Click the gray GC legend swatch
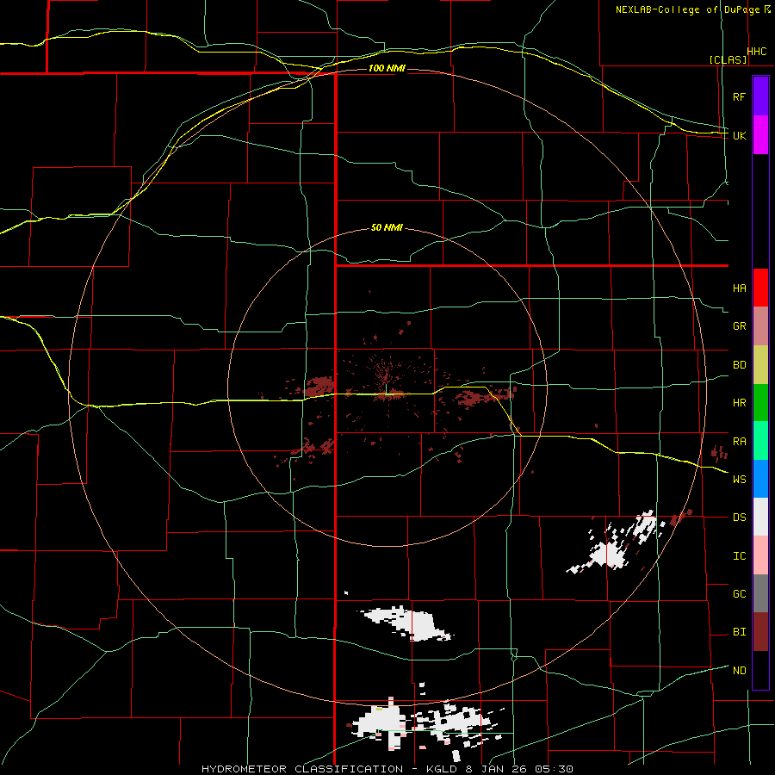 pos(760,593)
